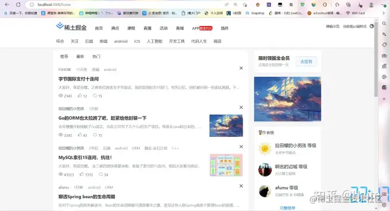
Task: Open the Edge sidebar tools briefcase icon
Action: pyautogui.click(x=384, y=55)
